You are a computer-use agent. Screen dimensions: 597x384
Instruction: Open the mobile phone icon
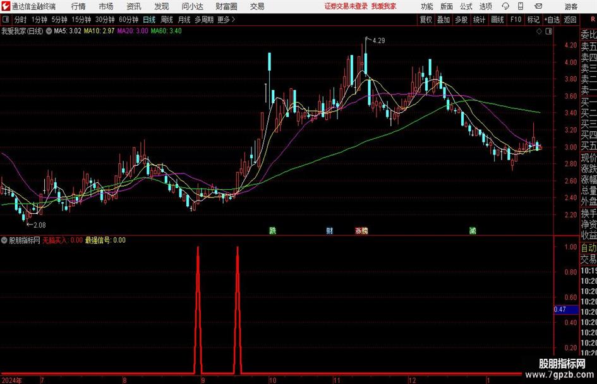(x=521, y=6)
